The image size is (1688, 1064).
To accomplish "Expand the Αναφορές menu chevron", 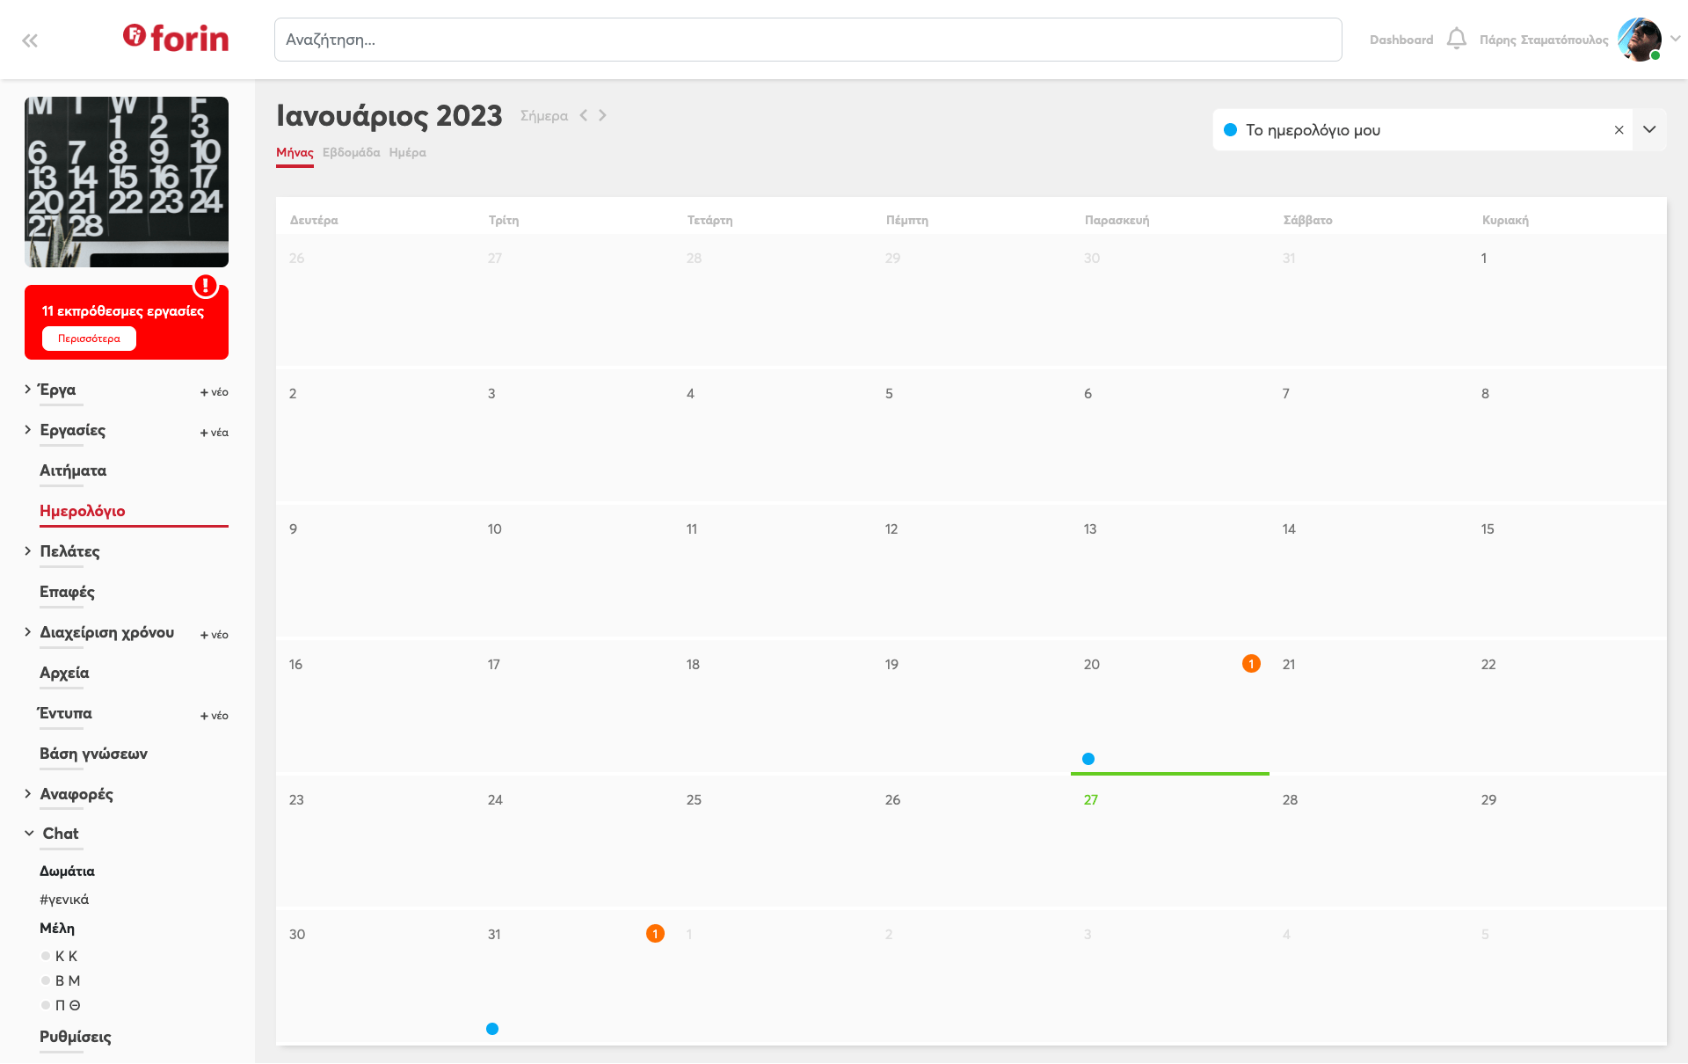I will [28, 793].
